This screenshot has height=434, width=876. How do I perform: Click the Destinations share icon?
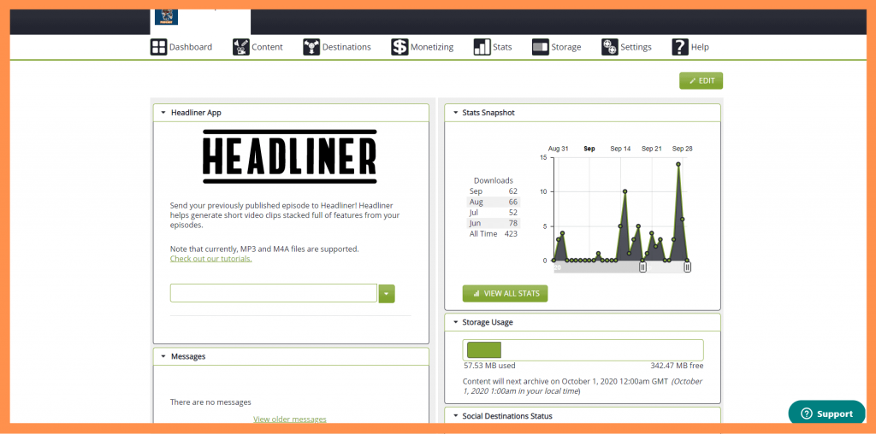[x=311, y=47]
